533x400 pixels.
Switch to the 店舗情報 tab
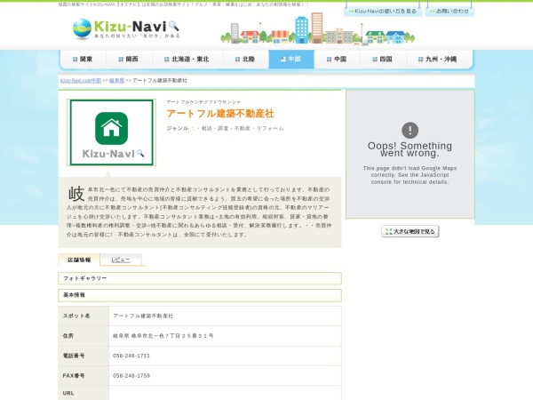pyautogui.click(x=79, y=260)
